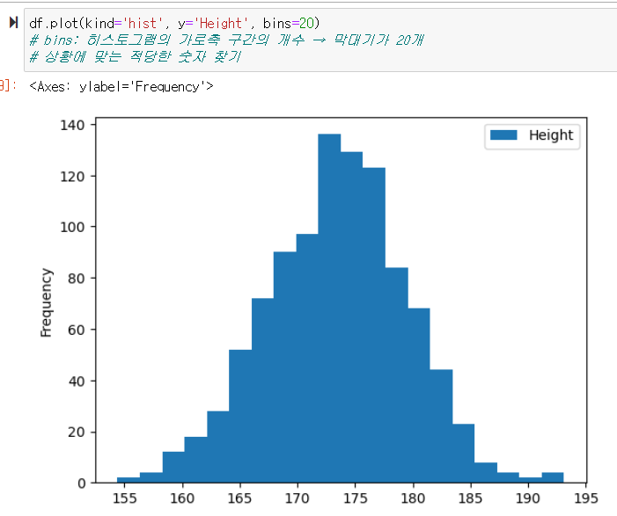The height and width of the screenshot is (516, 617).
Task: Click the Axes ylabel Frequency output text
Action: tap(121, 86)
